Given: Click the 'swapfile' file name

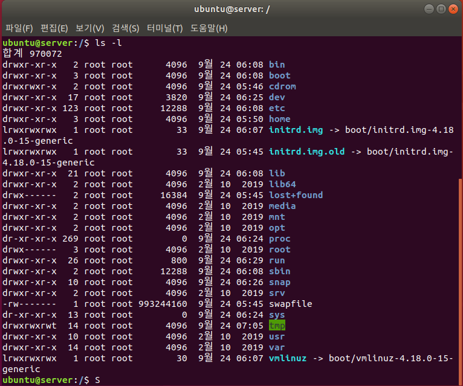Looking at the screenshot, I should 291,304.
